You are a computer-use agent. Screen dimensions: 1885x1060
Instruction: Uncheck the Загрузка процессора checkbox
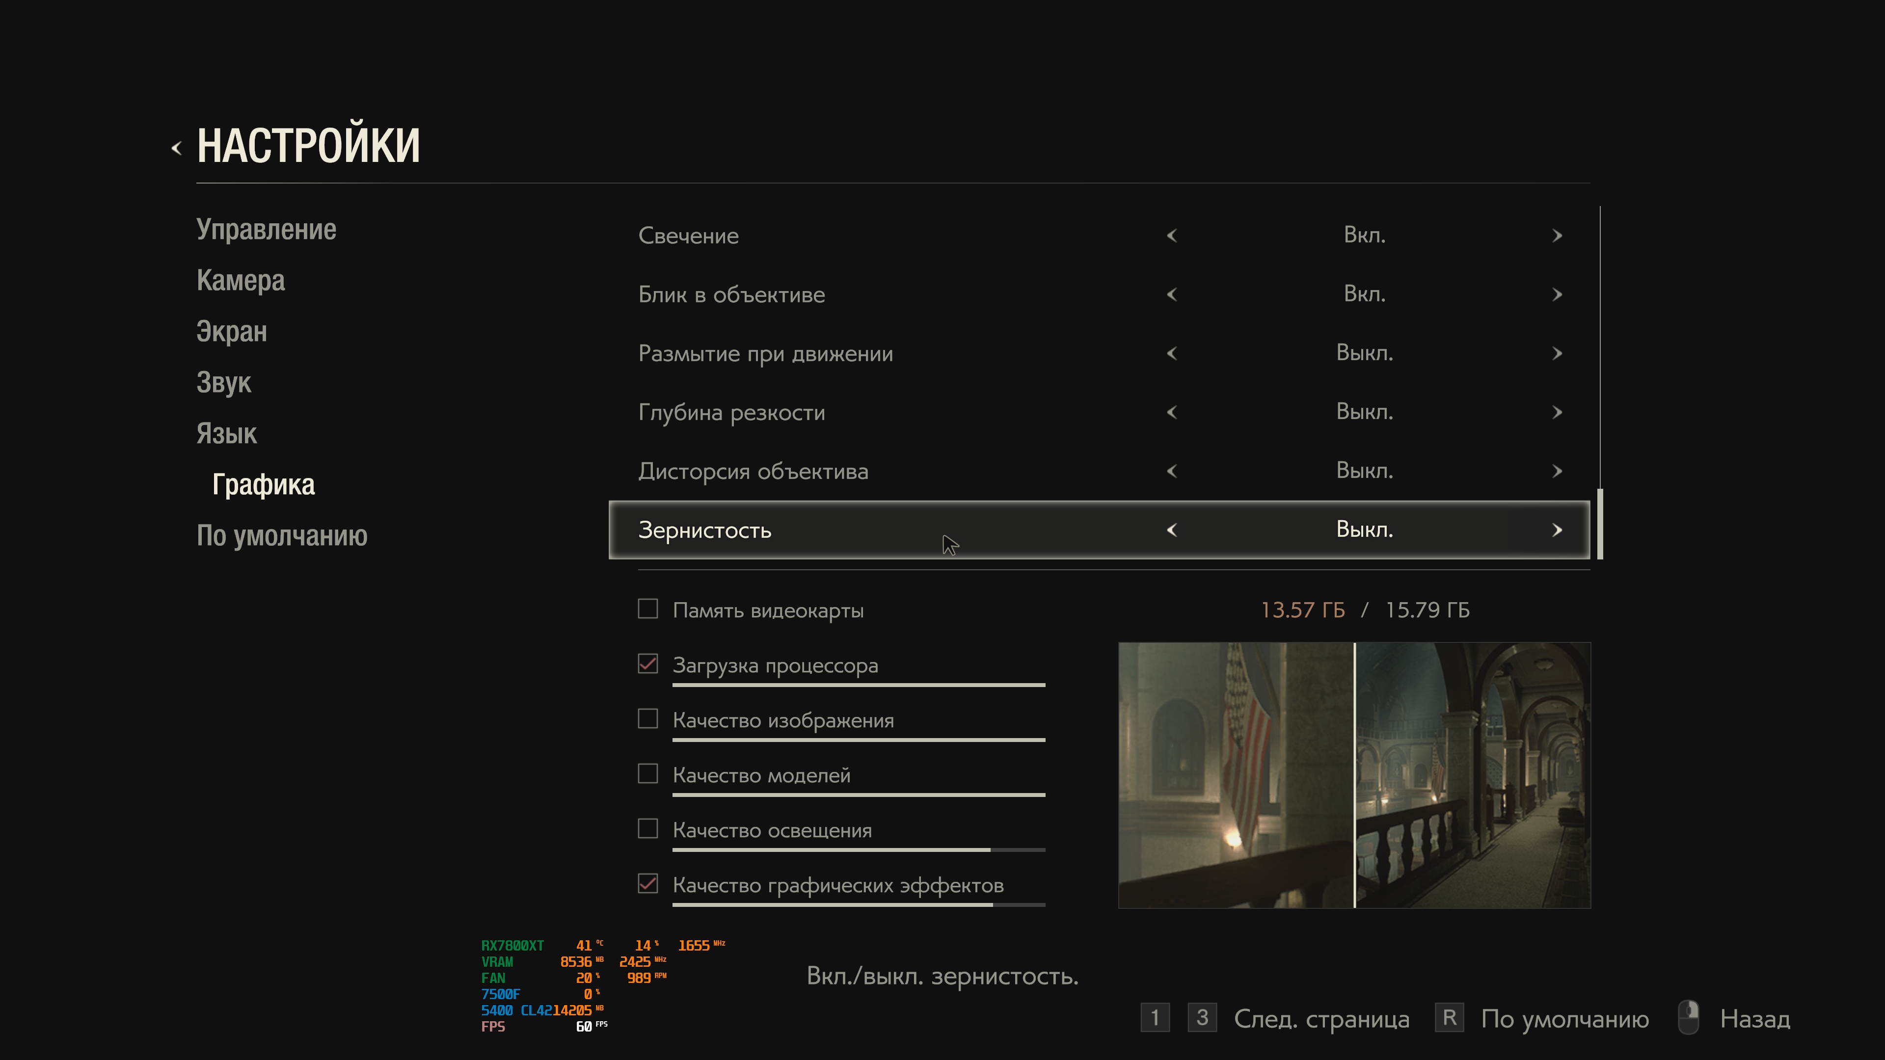647,663
